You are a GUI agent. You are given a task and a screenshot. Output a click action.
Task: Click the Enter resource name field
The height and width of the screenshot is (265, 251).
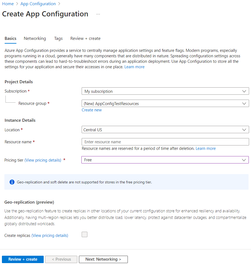(x=165, y=142)
